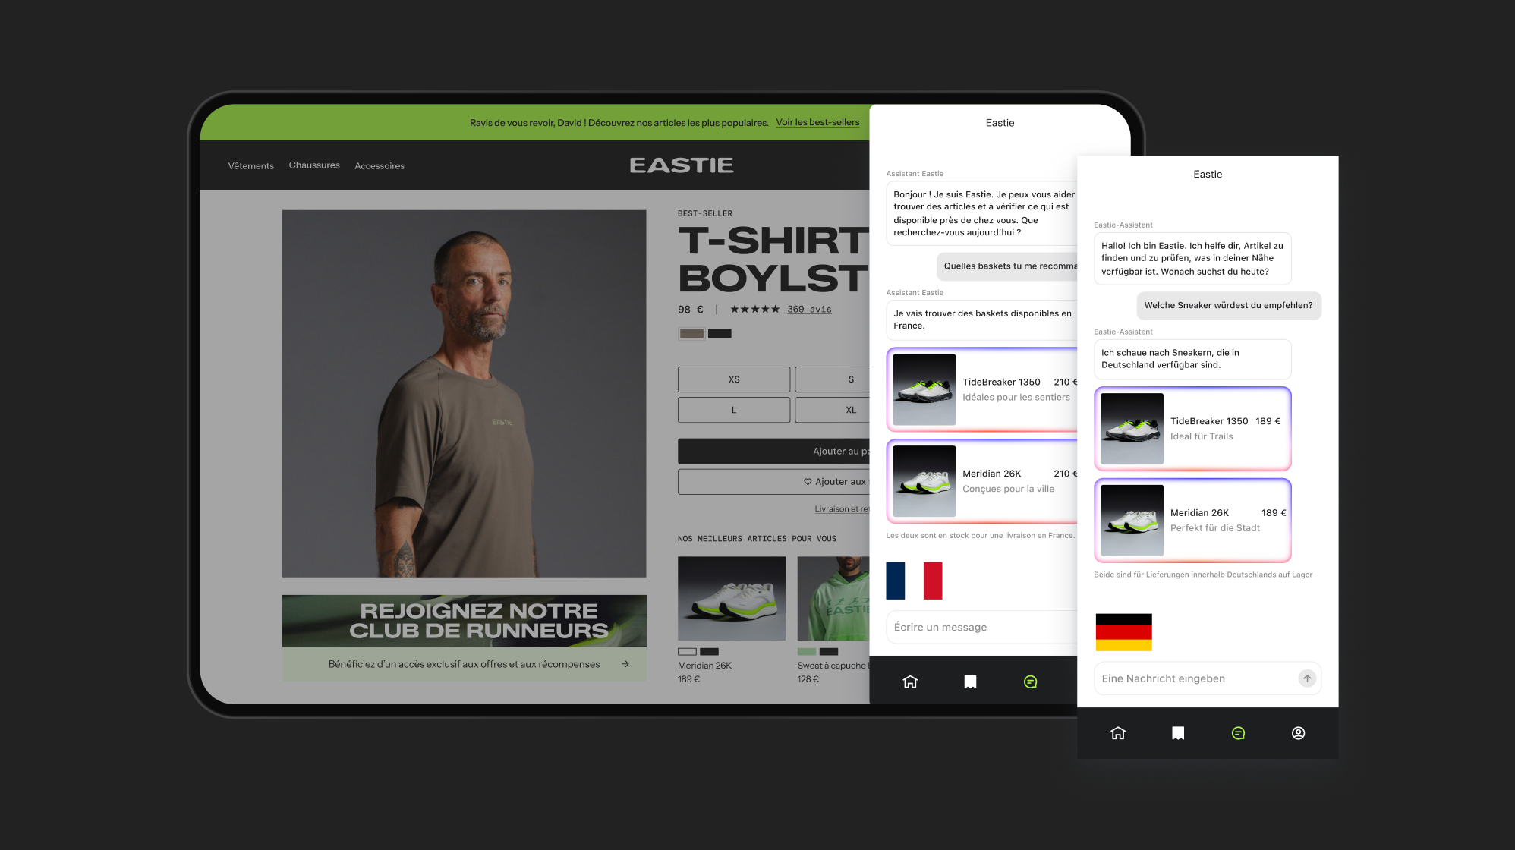Click 'Bénéficiez d'un accès exclusif' banner text

pyautogui.click(x=464, y=664)
